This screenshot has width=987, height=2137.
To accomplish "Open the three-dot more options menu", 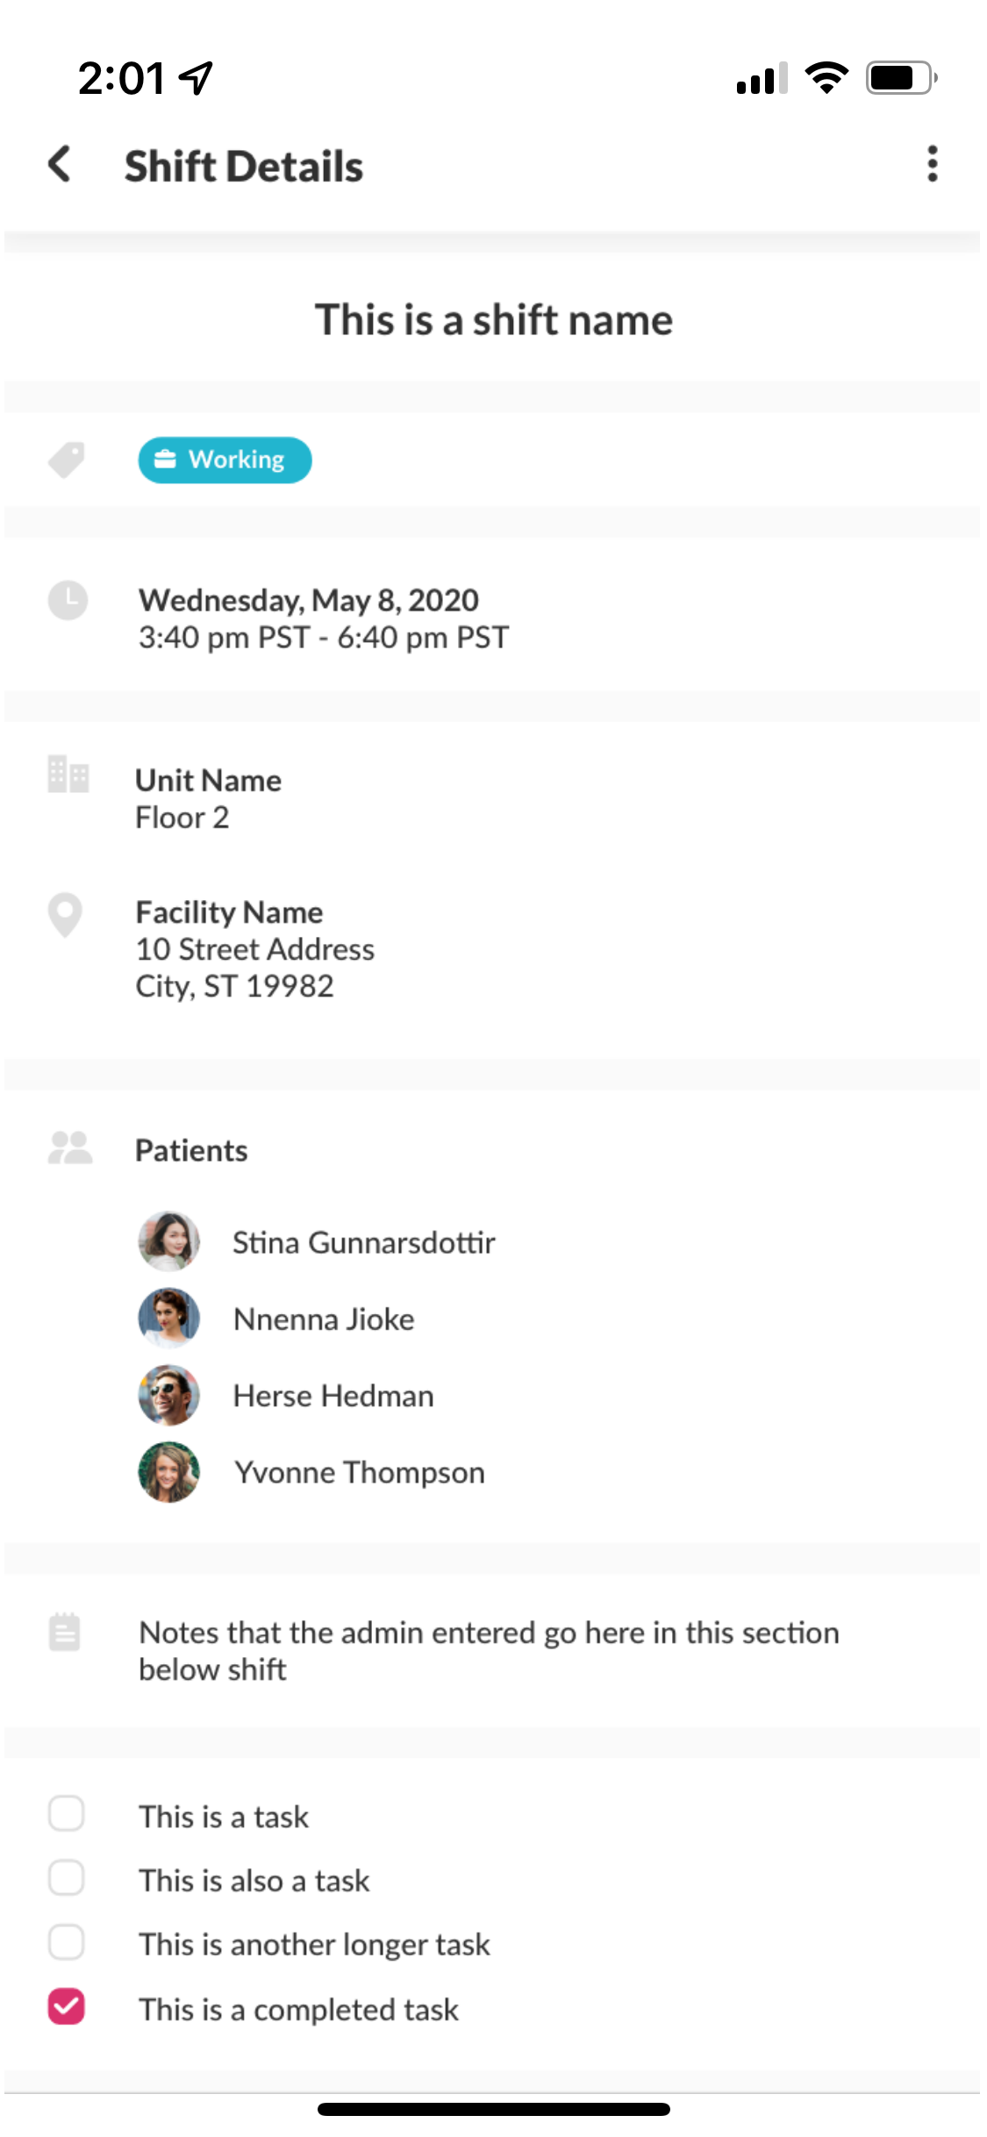I will tap(932, 164).
